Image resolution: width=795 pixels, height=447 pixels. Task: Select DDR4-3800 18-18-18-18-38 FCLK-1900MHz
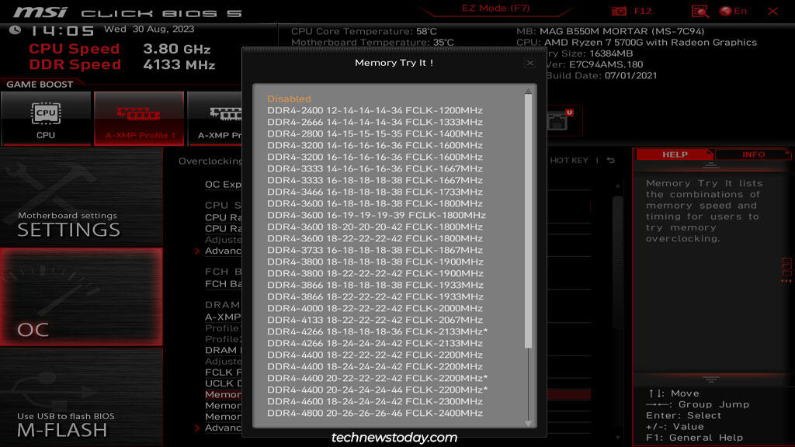[x=375, y=262]
